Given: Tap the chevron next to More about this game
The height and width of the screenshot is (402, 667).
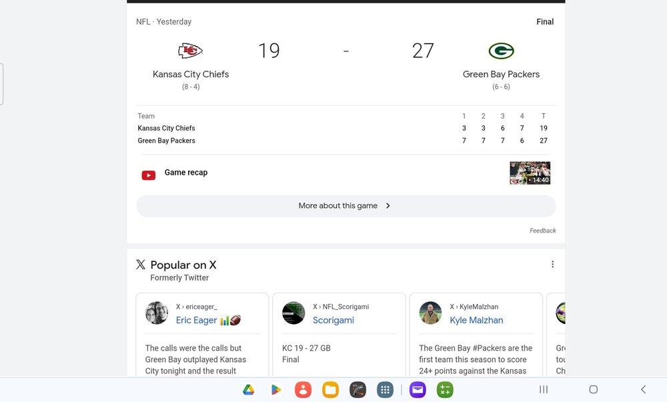Looking at the screenshot, I should click(x=388, y=206).
